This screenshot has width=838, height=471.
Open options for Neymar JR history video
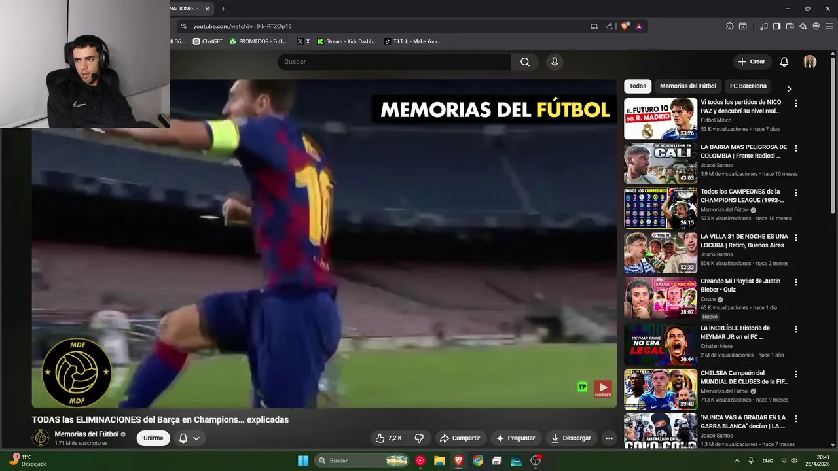796,330
